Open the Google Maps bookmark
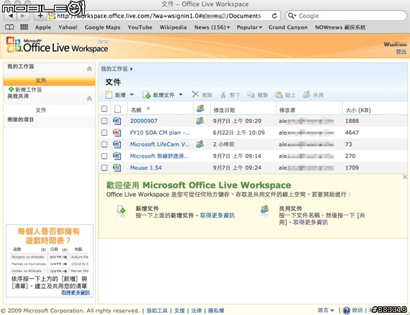410x315 pixels. 102,27
